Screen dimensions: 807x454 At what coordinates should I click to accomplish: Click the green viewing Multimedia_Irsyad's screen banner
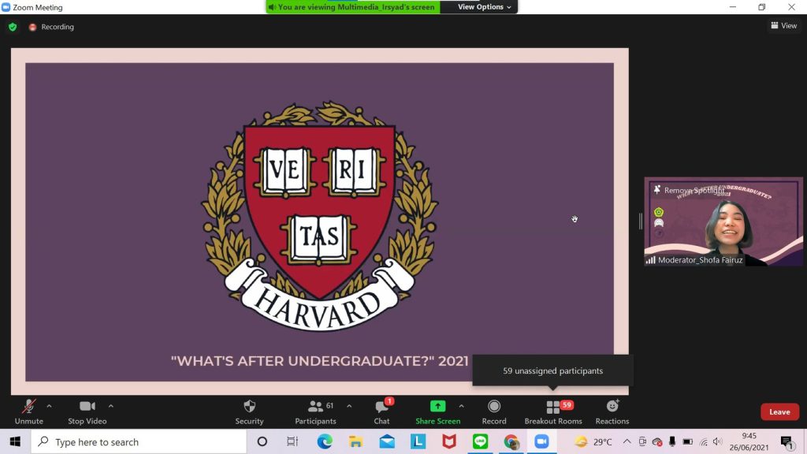point(353,6)
